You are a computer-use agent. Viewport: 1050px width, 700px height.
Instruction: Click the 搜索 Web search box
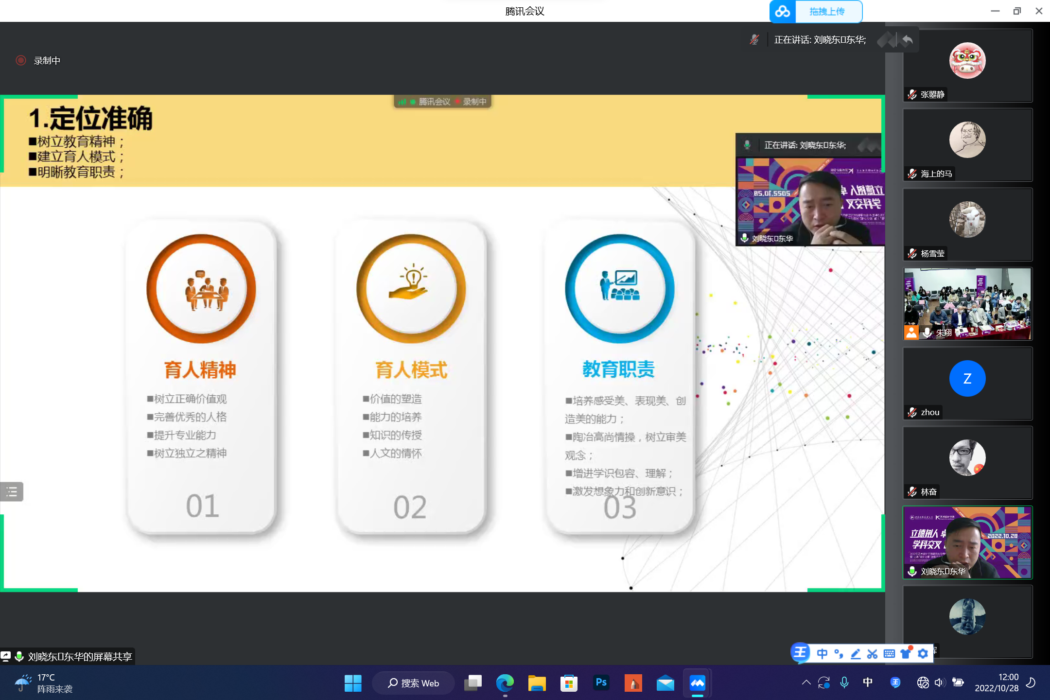[414, 683]
